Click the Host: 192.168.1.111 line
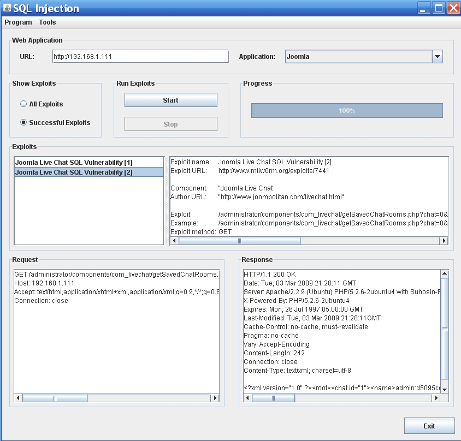 coord(44,283)
